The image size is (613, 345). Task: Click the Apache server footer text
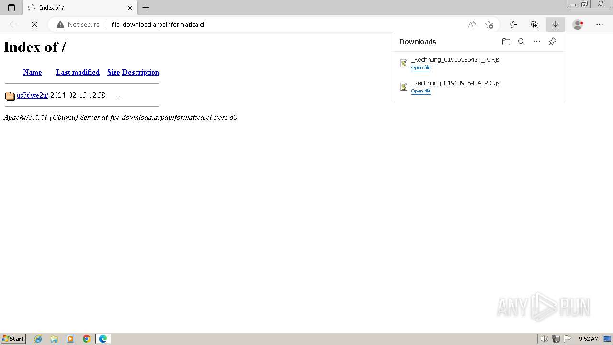point(120,117)
